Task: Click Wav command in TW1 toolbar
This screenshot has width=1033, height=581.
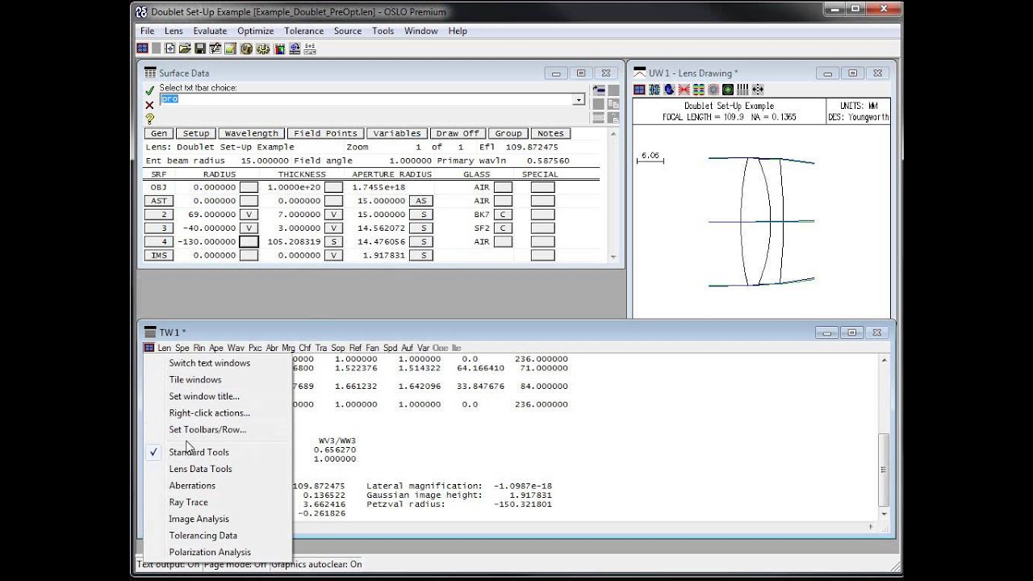Action: point(236,348)
